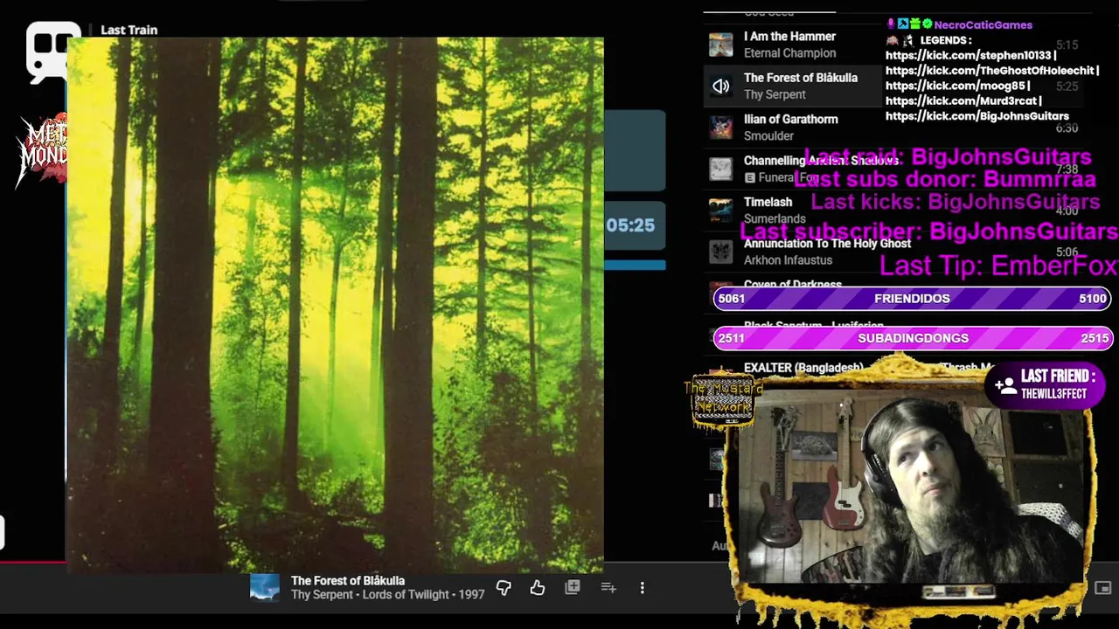Click the Ilian of Garathorm cover thumbnail
This screenshot has width=1119, height=629.
pyautogui.click(x=720, y=128)
